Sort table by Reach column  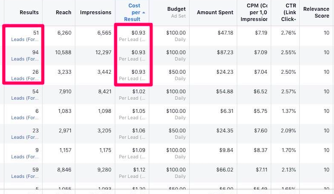[64, 12]
